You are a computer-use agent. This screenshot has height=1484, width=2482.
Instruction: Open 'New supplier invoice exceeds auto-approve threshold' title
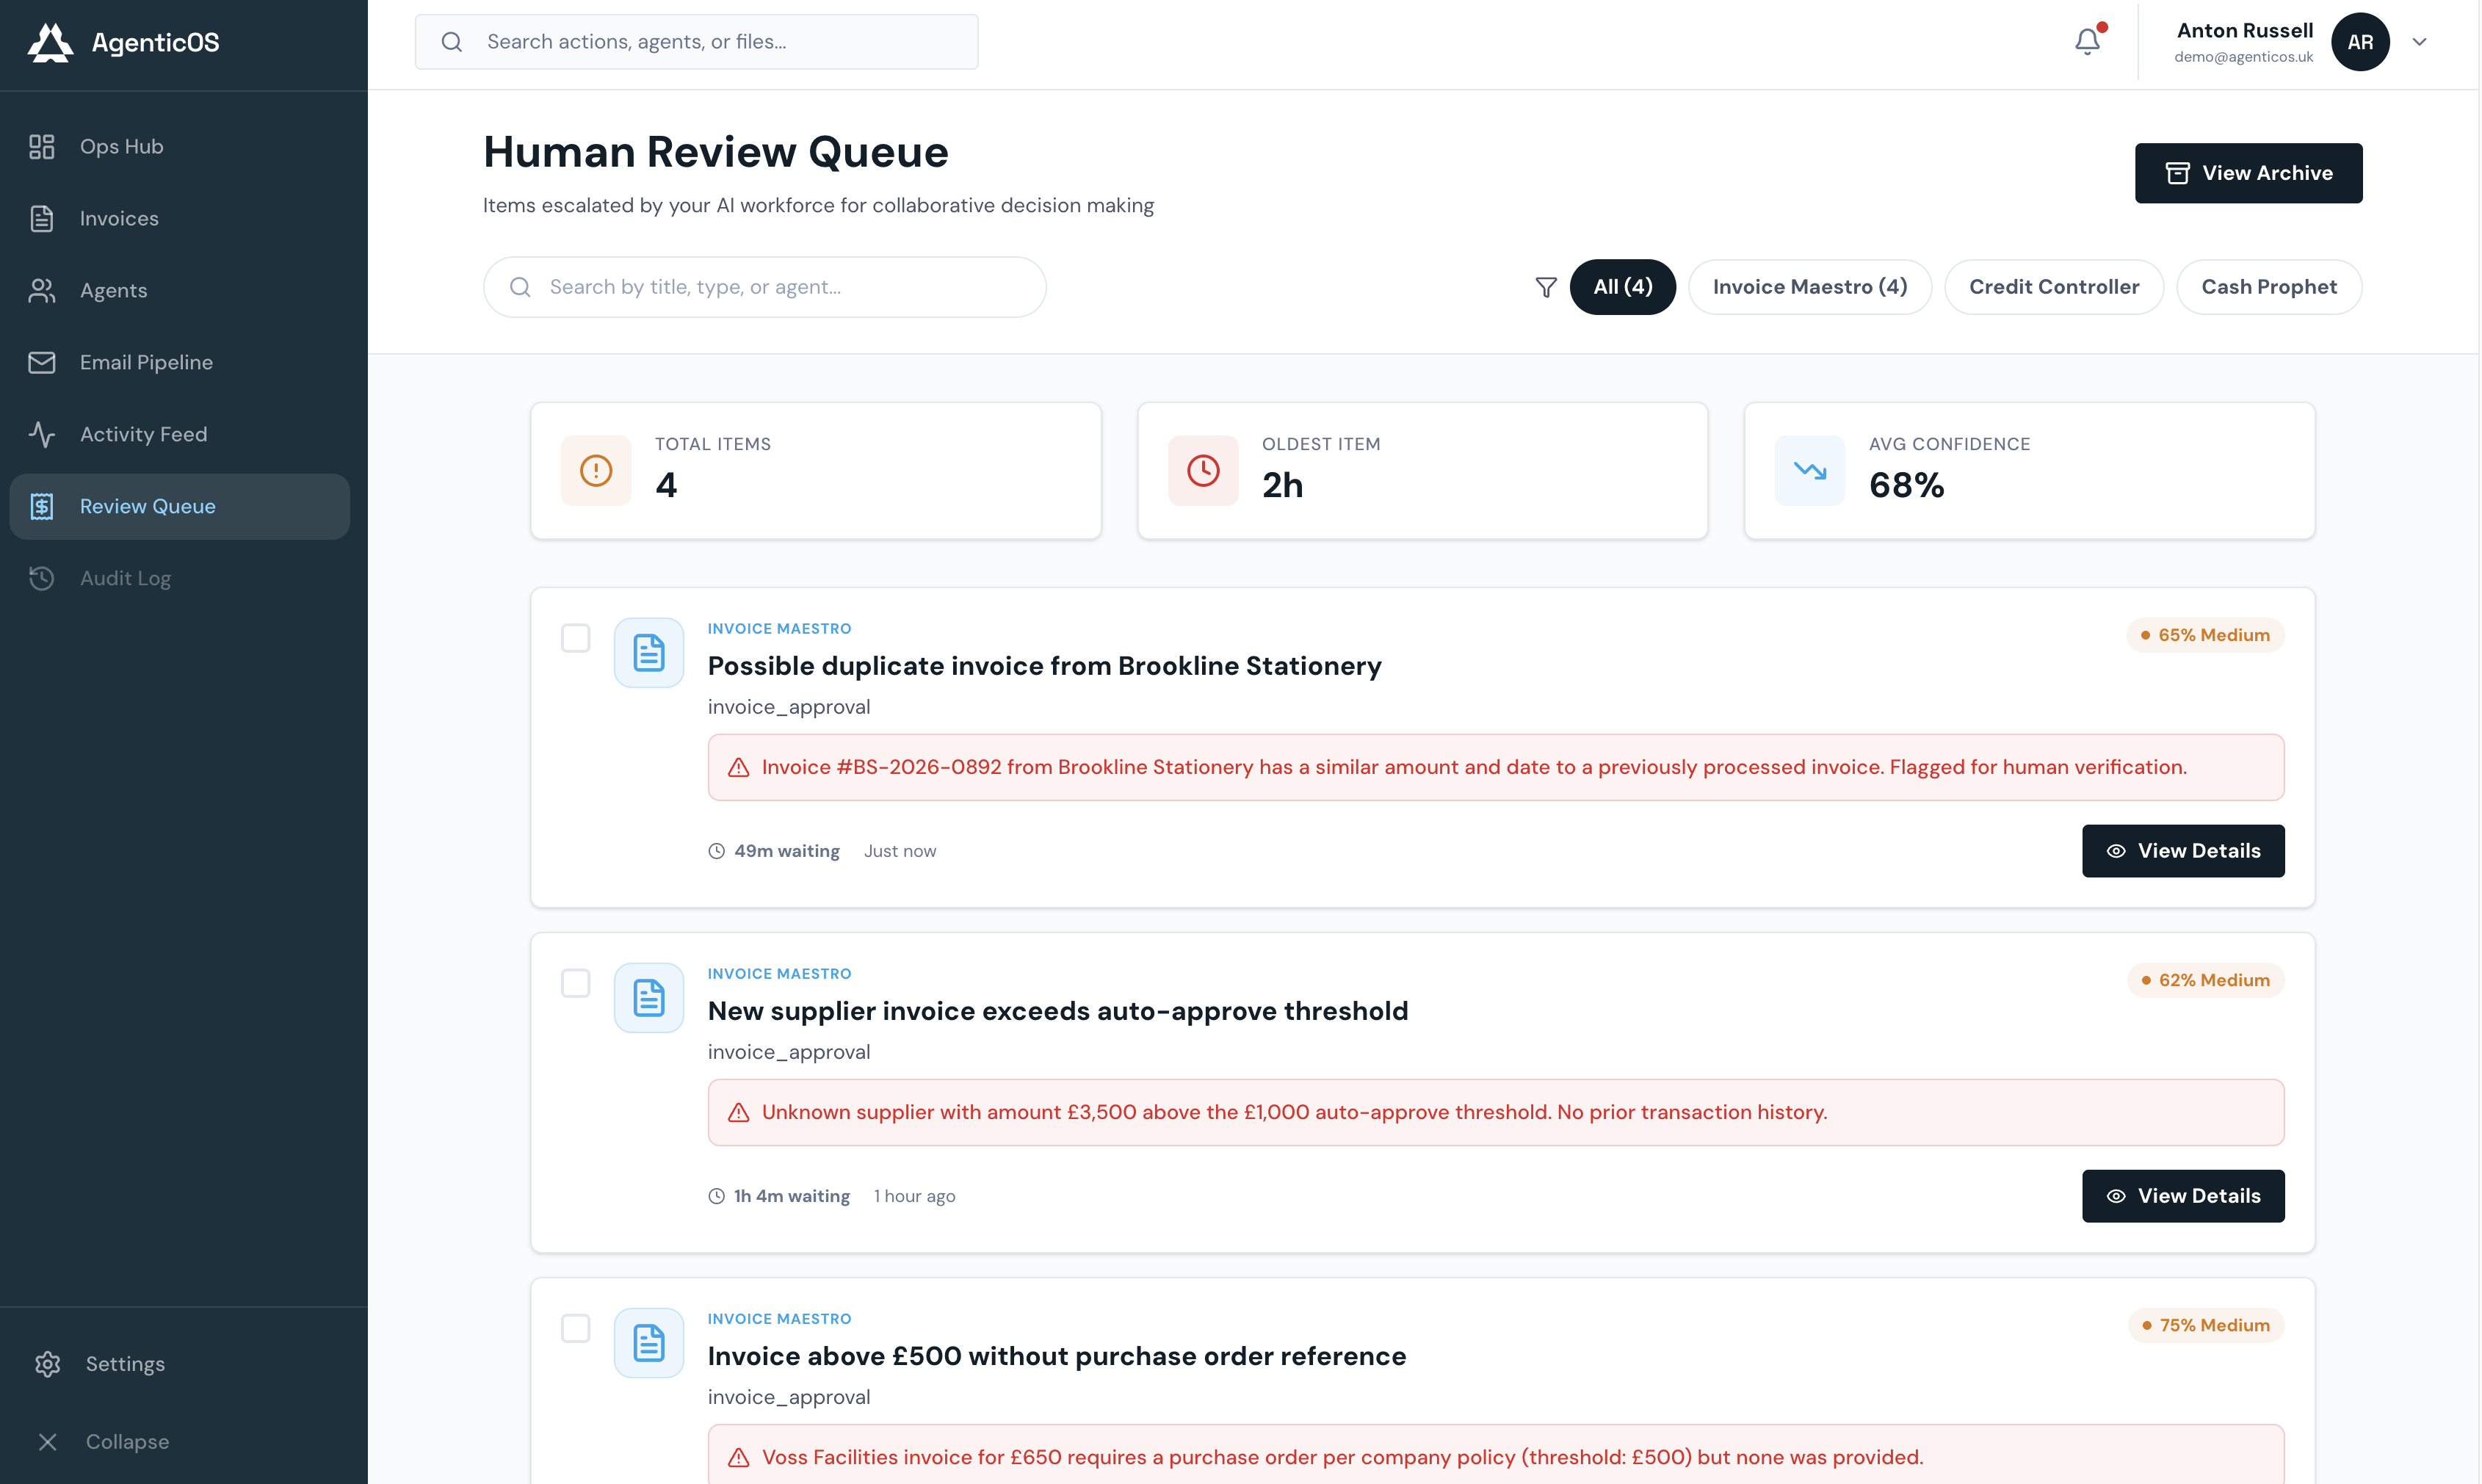click(1058, 1011)
